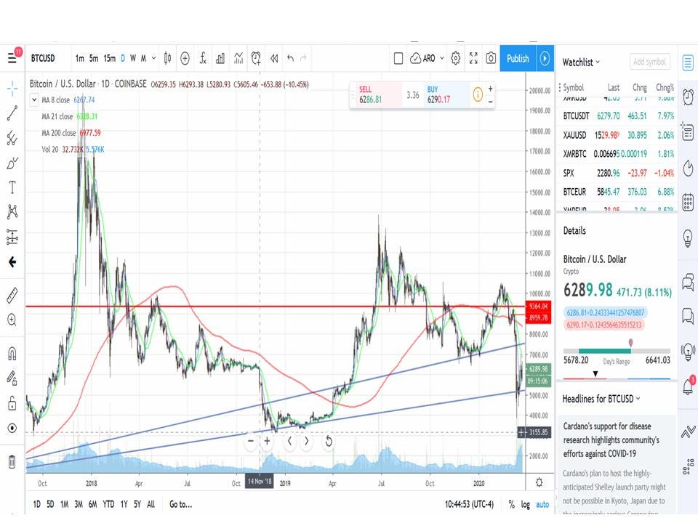698x523 pixels.
Task: Select the prediction and measurement tool
Action: 12,237
